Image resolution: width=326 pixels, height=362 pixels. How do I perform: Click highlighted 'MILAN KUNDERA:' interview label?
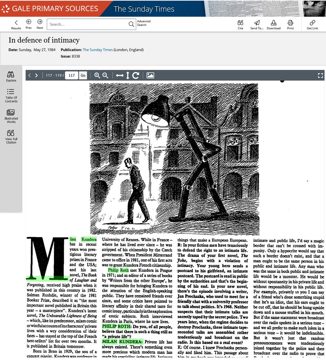pyautogui.click(x=122, y=342)
